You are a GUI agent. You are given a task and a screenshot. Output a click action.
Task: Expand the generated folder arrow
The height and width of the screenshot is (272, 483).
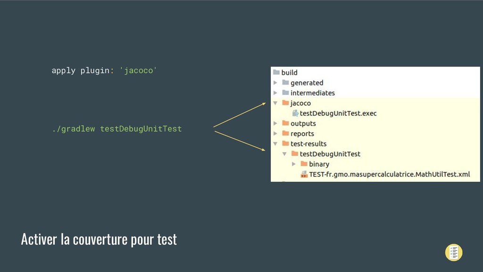click(275, 82)
